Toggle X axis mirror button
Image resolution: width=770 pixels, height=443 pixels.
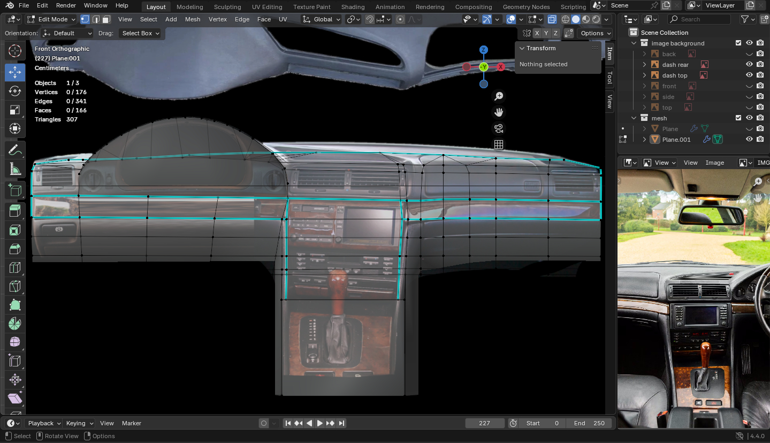537,33
